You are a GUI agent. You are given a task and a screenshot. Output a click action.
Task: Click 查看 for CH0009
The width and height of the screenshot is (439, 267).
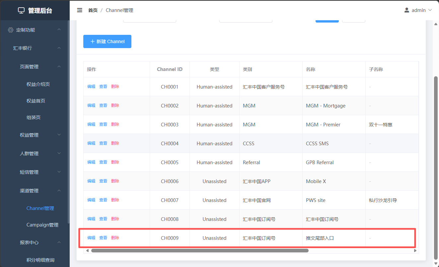coord(103,238)
